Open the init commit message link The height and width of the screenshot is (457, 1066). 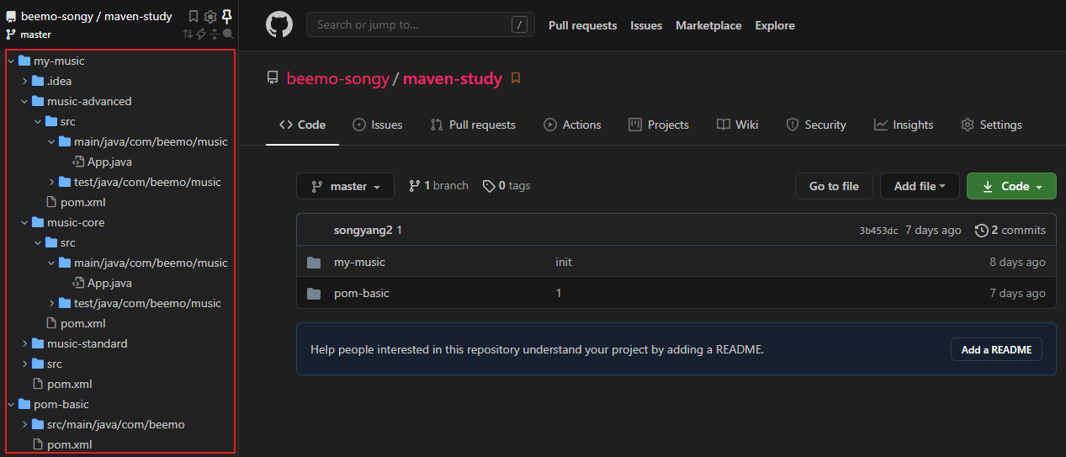tap(564, 263)
